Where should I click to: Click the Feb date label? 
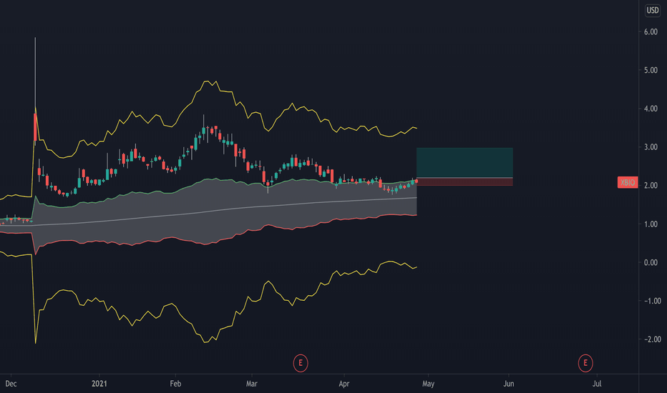[x=175, y=384]
